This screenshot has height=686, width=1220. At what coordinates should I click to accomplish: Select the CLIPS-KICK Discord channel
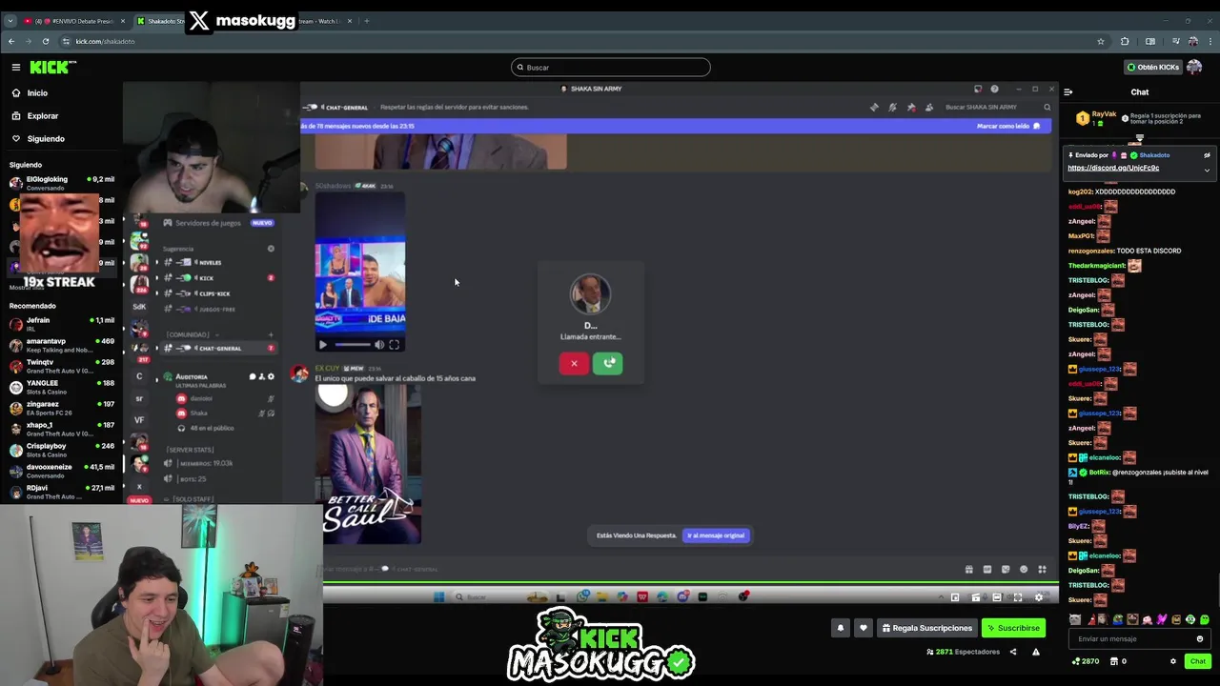pos(213,293)
